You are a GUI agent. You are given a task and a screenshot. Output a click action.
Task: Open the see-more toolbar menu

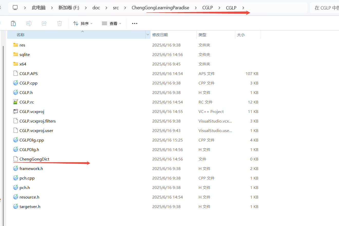click(x=135, y=23)
